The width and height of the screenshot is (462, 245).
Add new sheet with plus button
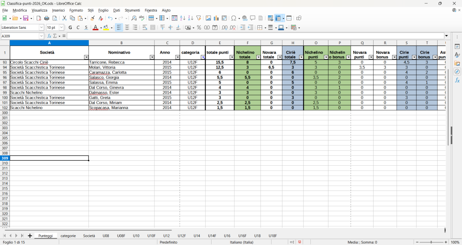(30, 236)
